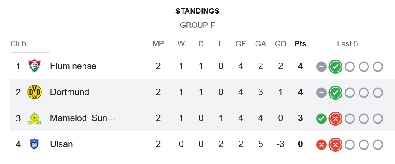Click the Mamelodi Sundowns crest
The width and height of the screenshot is (395, 164).
35,118
